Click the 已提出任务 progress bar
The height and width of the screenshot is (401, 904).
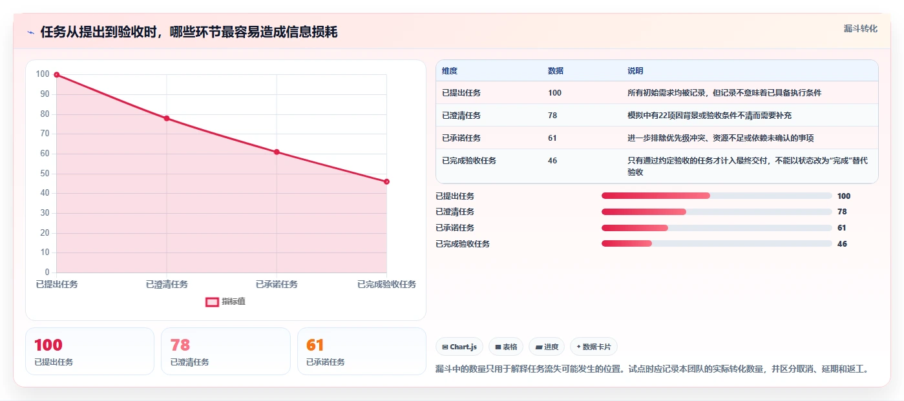coord(717,196)
